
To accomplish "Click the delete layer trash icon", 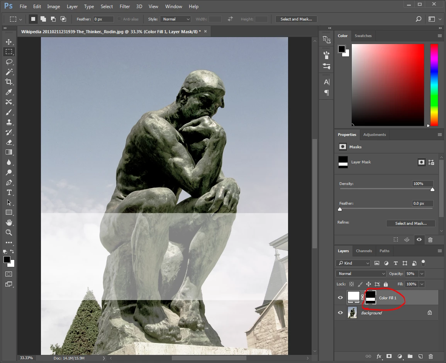I will pyautogui.click(x=431, y=356).
